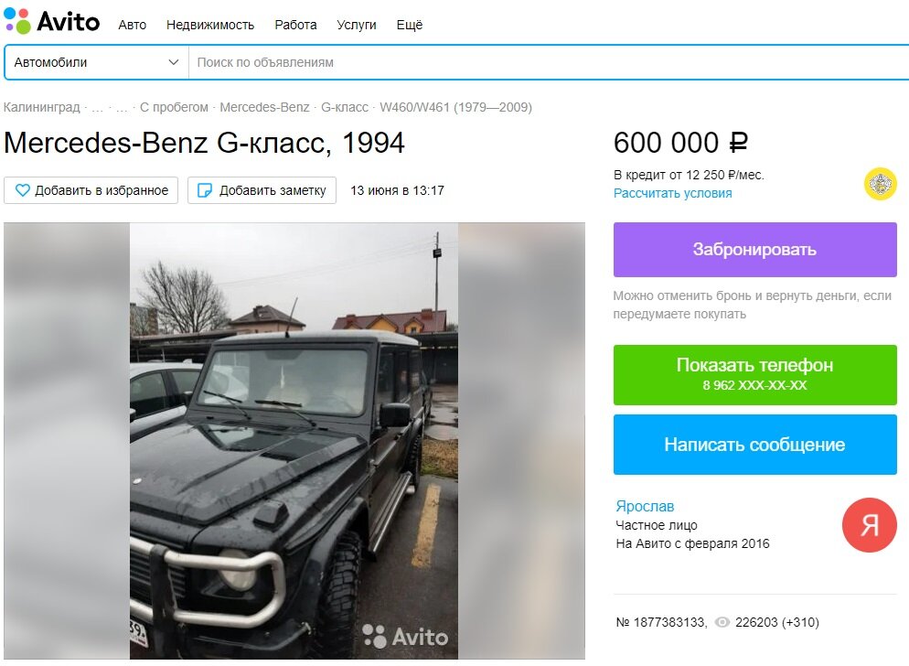Screen dimensions: 909x666
Task: Click the Avito logo in the header
Action: point(51,21)
